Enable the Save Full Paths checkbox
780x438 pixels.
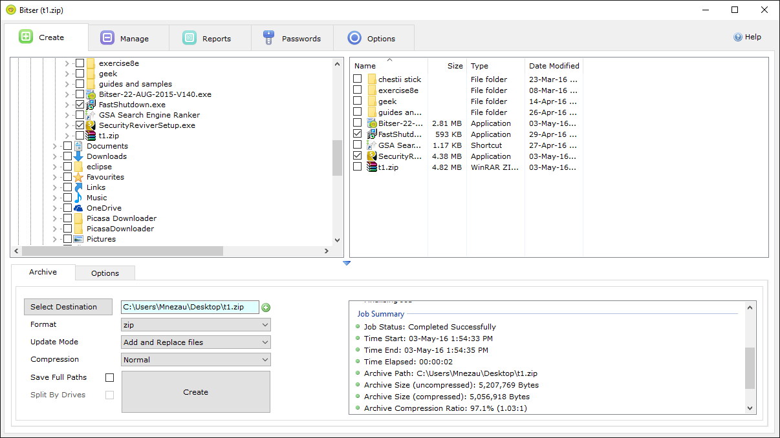pyautogui.click(x=110, y=377)
